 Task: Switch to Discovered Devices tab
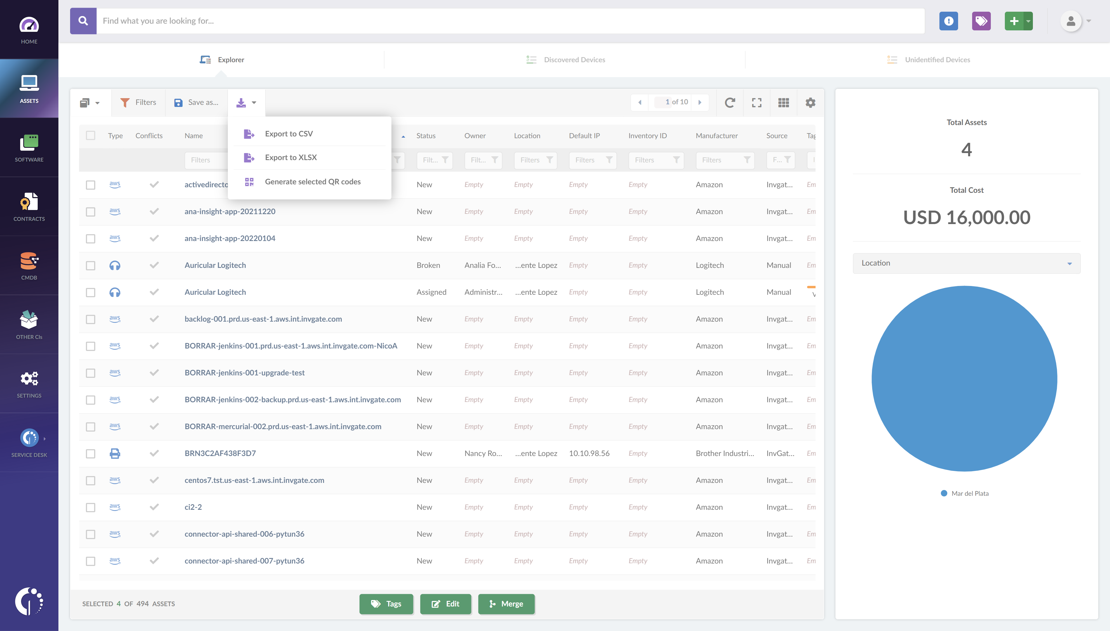click(x=566, y=59)
